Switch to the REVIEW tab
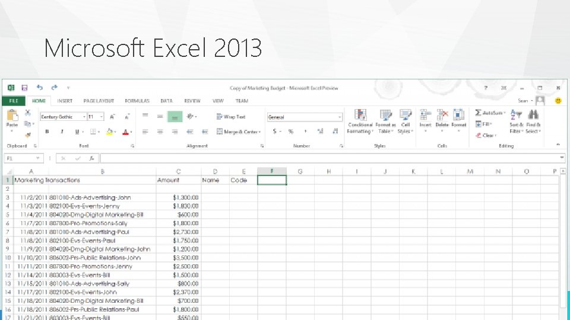Image resolution: width=570 pixels, height=320 pixels. 192,101
